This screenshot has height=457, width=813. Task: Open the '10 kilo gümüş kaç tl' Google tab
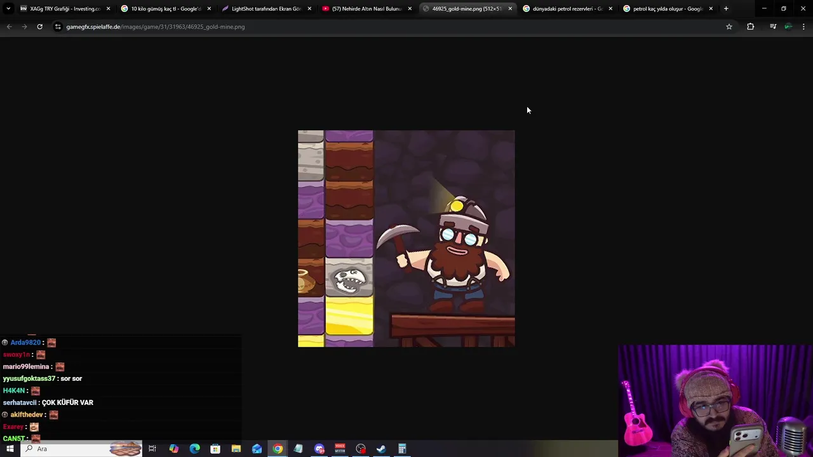click(x=166, y=9)
